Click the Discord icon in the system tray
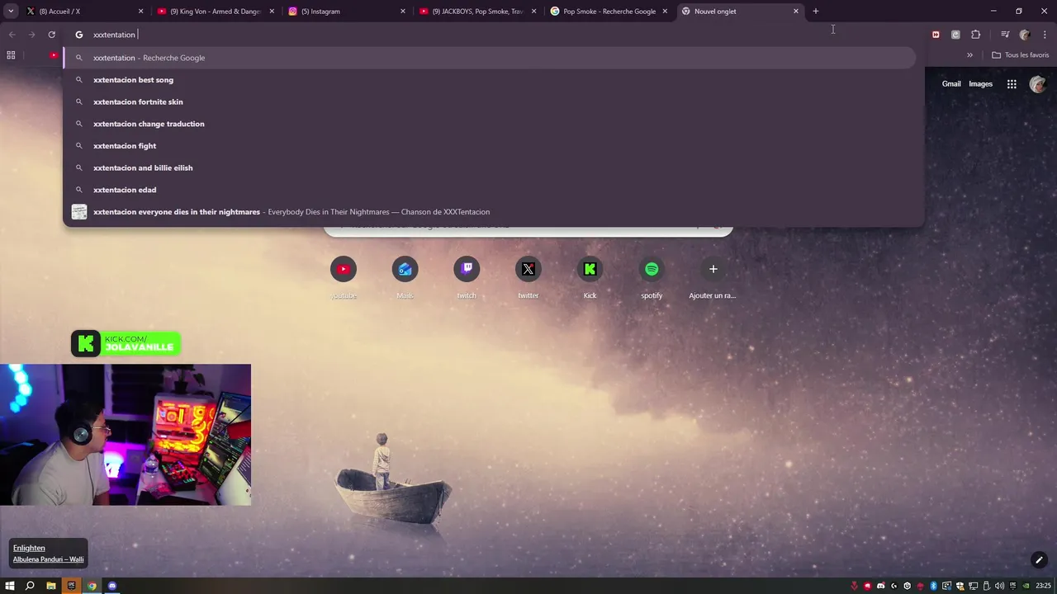This screenshot has height=594, width=1057. [881, 586]
